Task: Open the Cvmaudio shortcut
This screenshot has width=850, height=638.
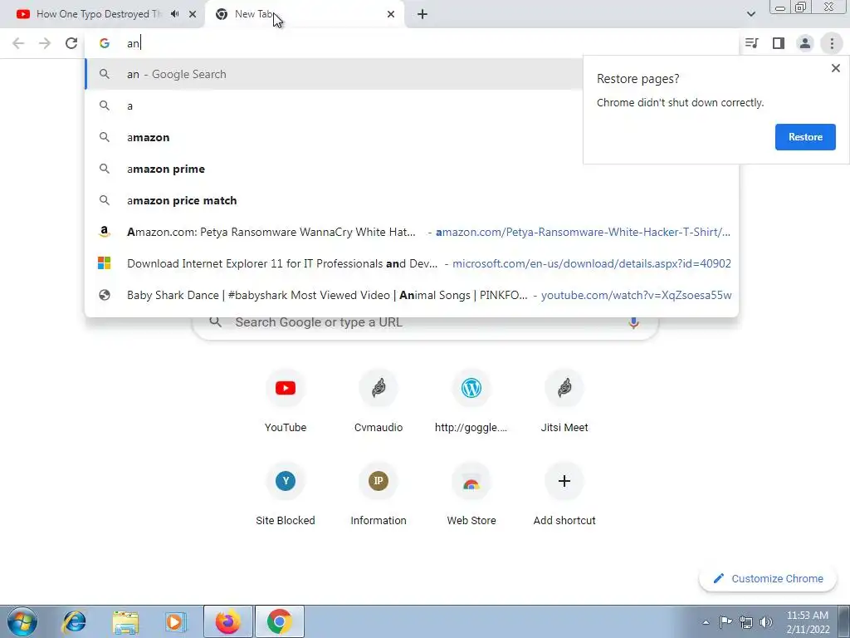Action: (x=379, y=400)
